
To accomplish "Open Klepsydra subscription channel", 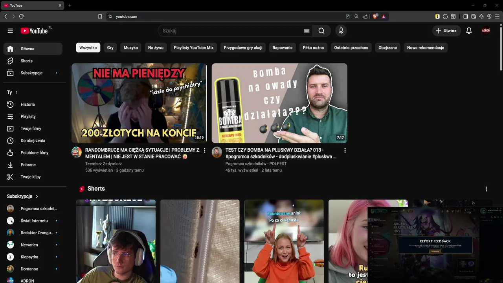I will coord(33,257).
